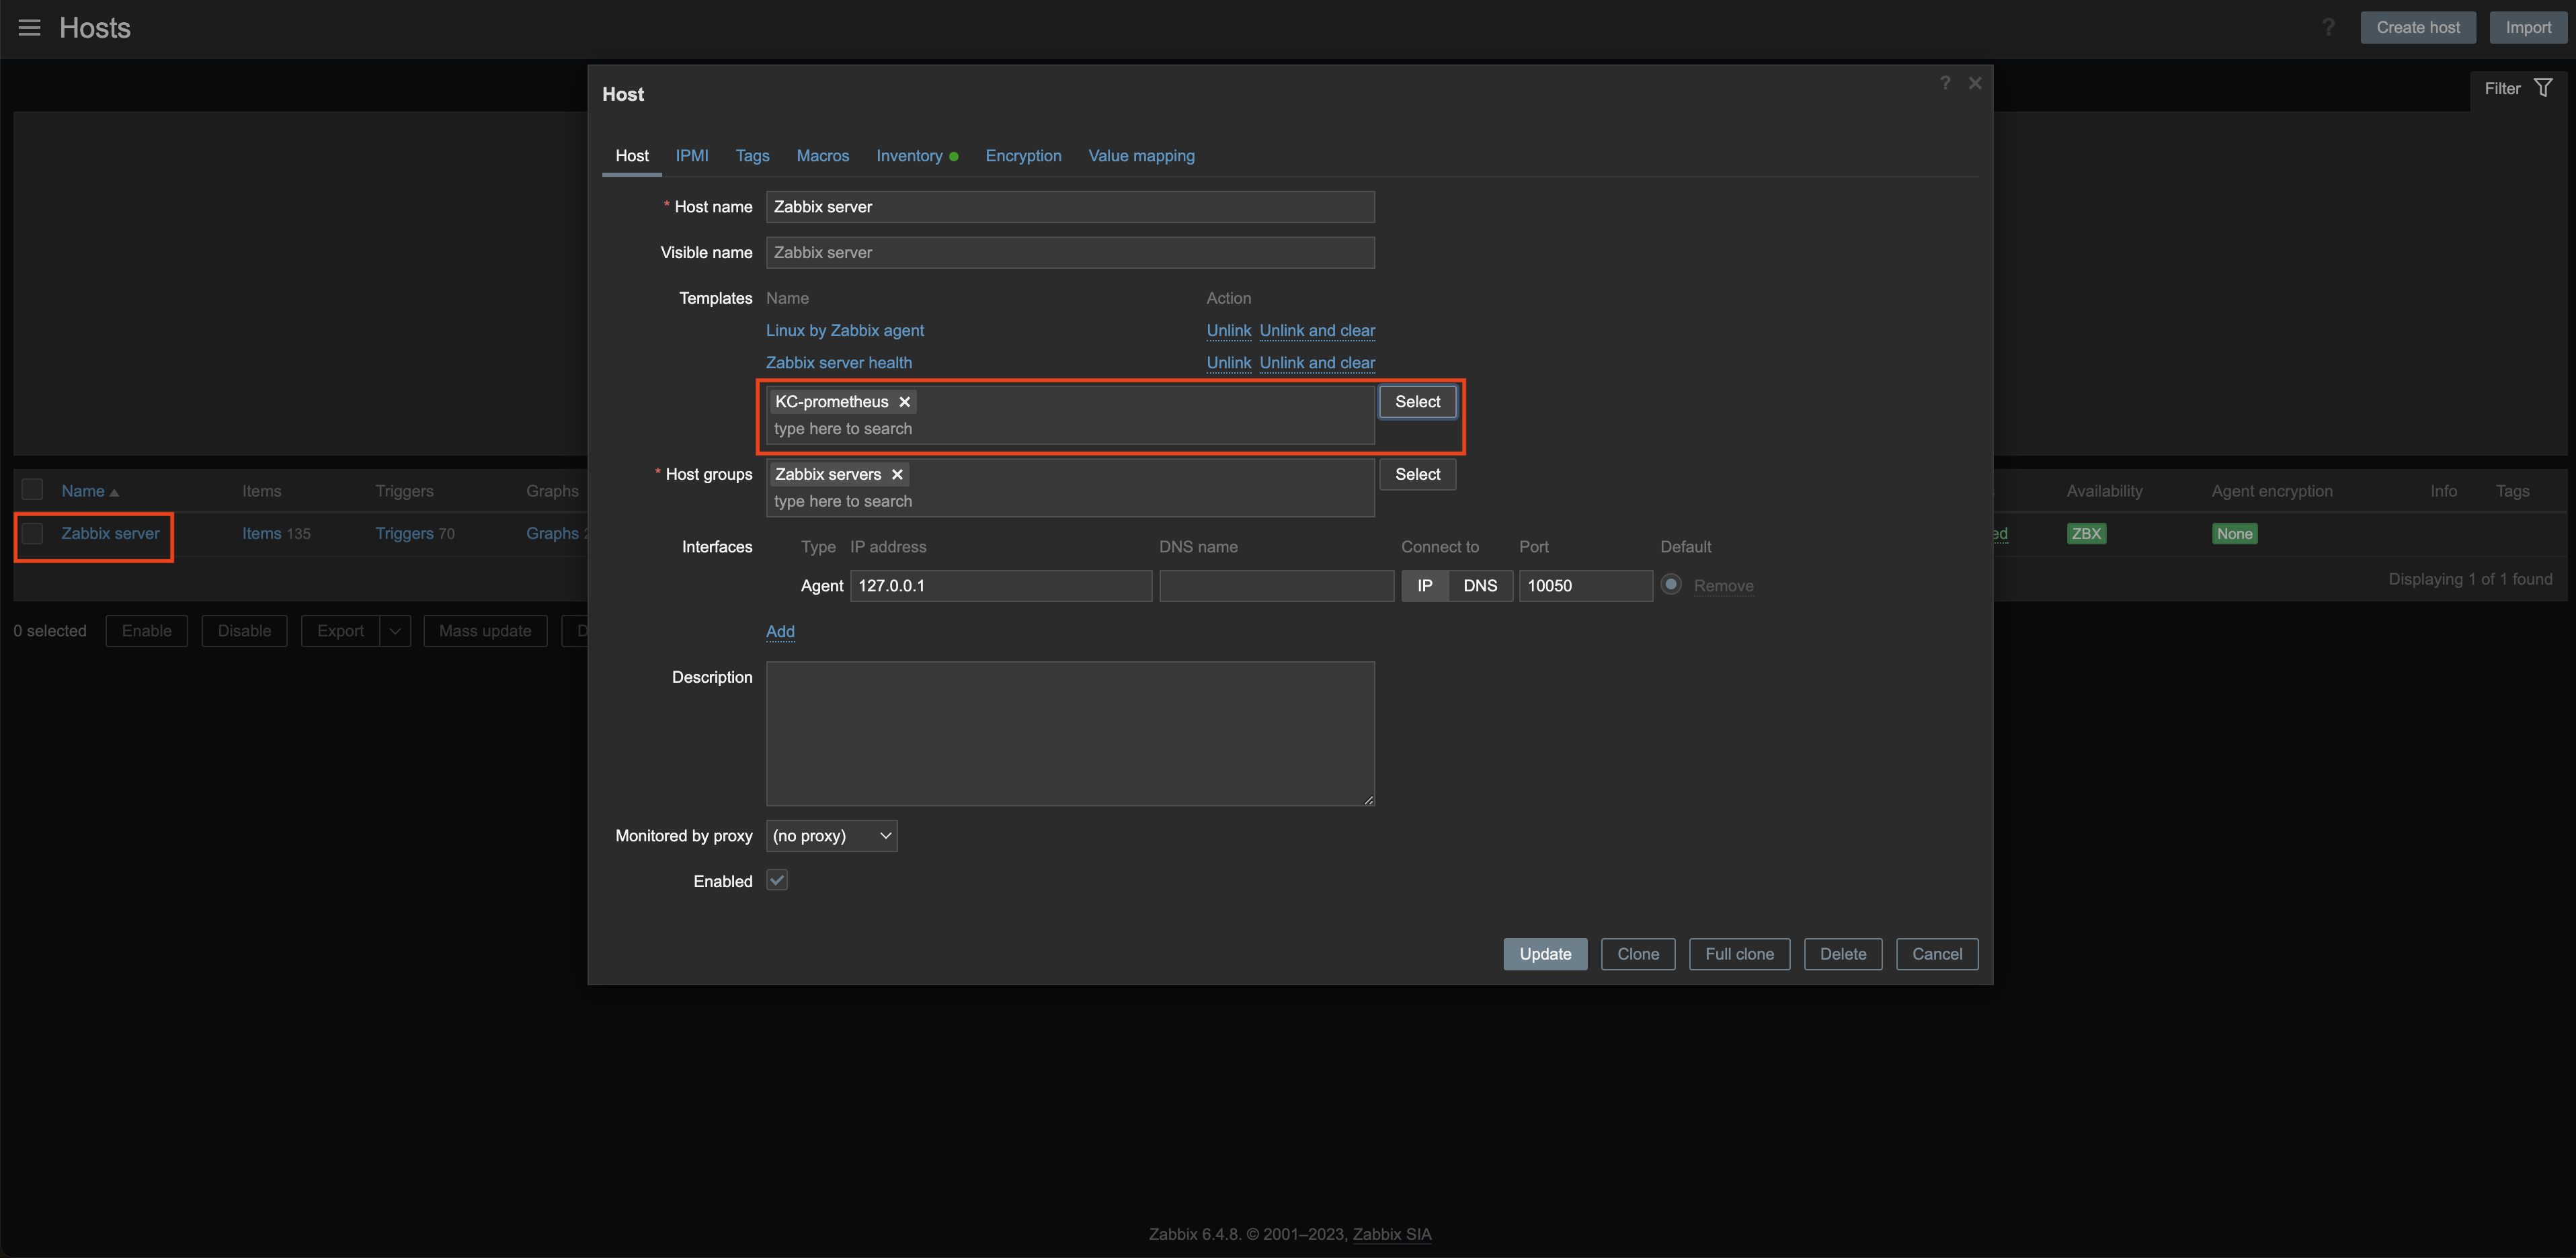Close the Host dialog with X
This screenshot has height=1258, width=2576.
coord(1975,83)
